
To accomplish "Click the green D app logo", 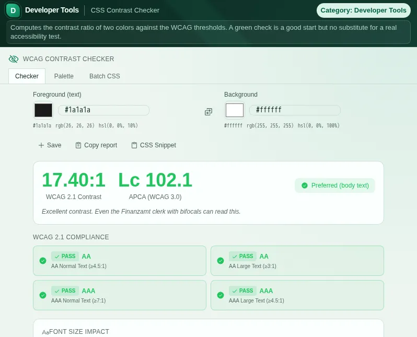I will 13,10.
